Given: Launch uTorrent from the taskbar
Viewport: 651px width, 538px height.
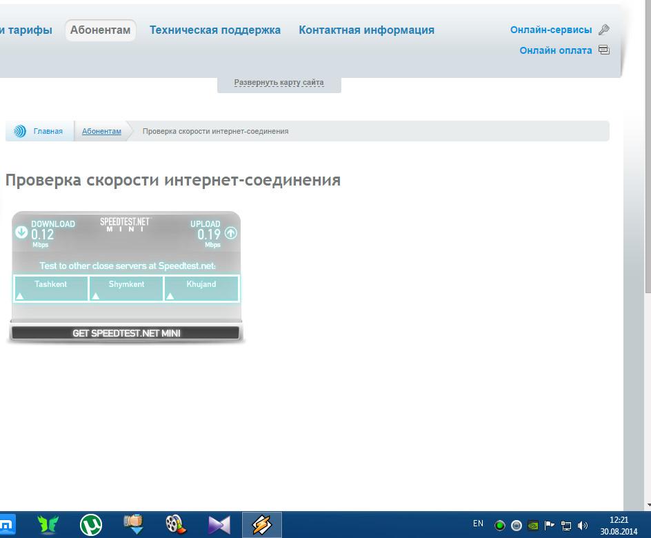Looking at the screenshot, I should point(91,525).
